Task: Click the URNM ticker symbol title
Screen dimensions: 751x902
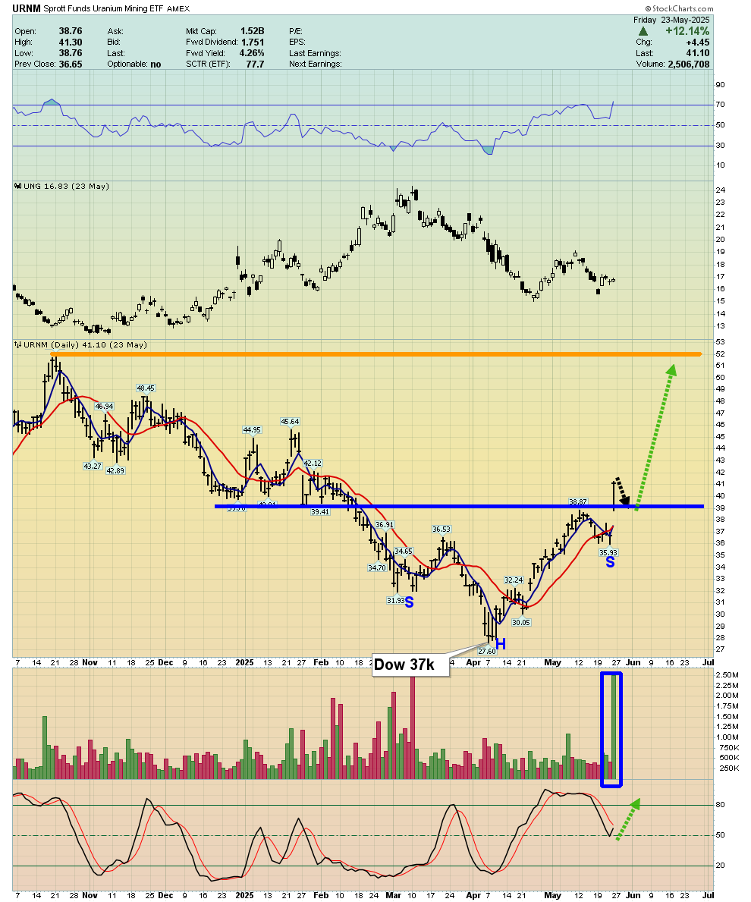Action: coord(27,8)
